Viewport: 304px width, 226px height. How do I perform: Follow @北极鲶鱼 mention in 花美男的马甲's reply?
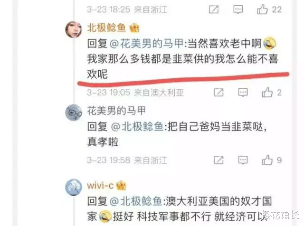(x=137, y=127)
